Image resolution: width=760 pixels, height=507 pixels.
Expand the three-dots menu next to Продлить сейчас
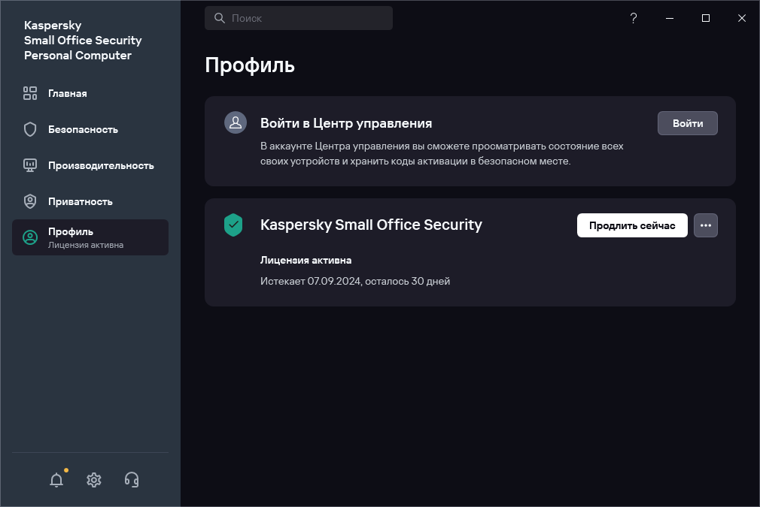pos(705,225)
